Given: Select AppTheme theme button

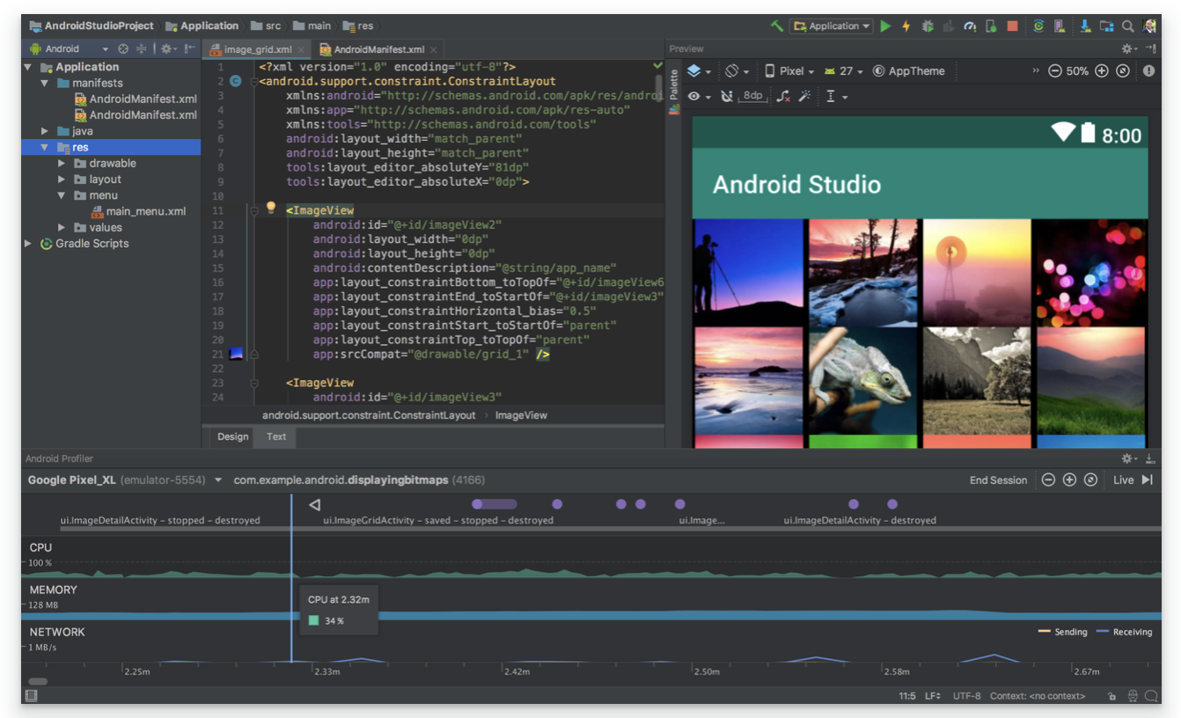Looking at the screenshot, I should pos(908,71).
